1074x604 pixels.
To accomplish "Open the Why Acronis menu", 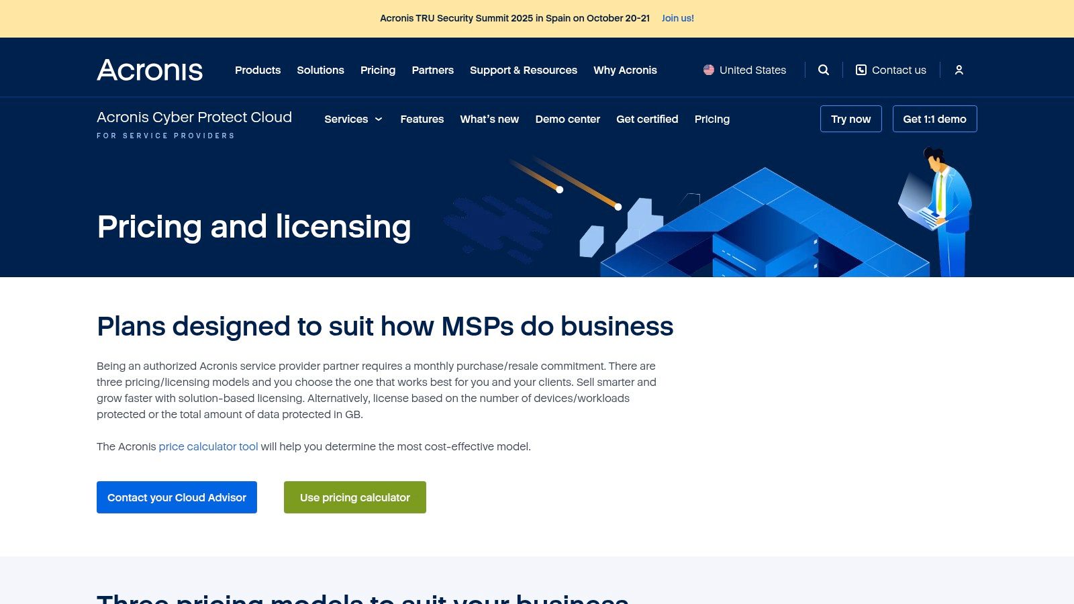I will point(625,70).
